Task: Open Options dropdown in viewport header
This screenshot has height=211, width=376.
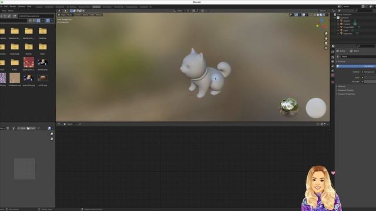Action: [324, 11]
